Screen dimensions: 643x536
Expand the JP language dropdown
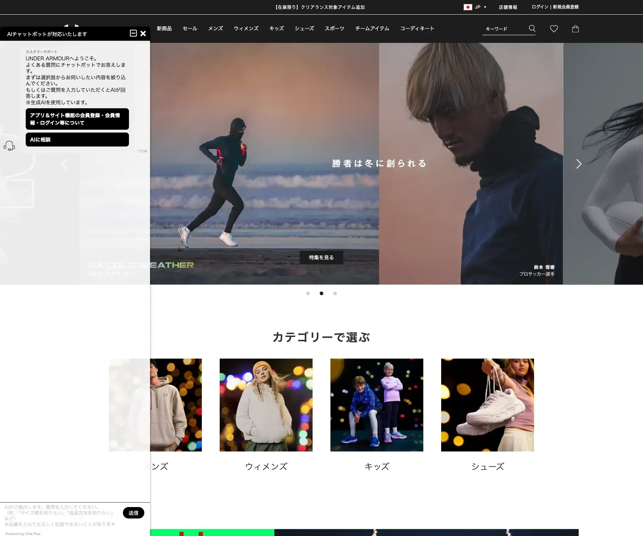[x=485, y=7]
